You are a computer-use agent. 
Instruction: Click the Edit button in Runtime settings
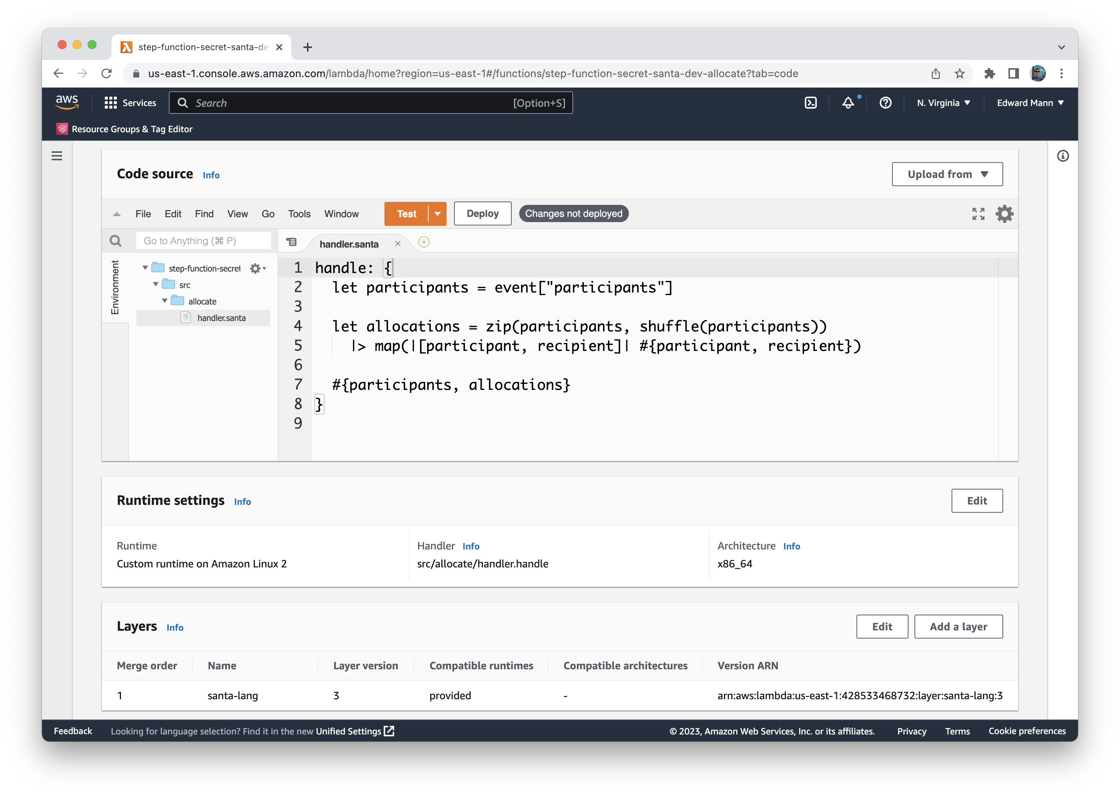click(x=977, y=500)
